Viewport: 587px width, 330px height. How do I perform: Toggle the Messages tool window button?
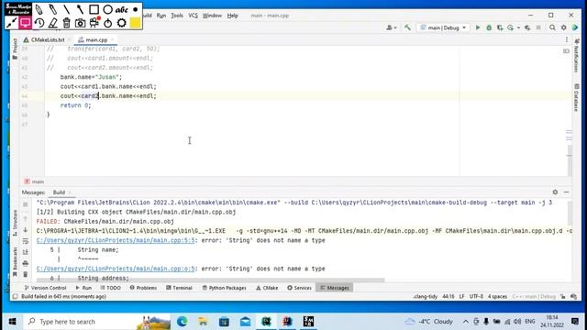pos(335,288)
